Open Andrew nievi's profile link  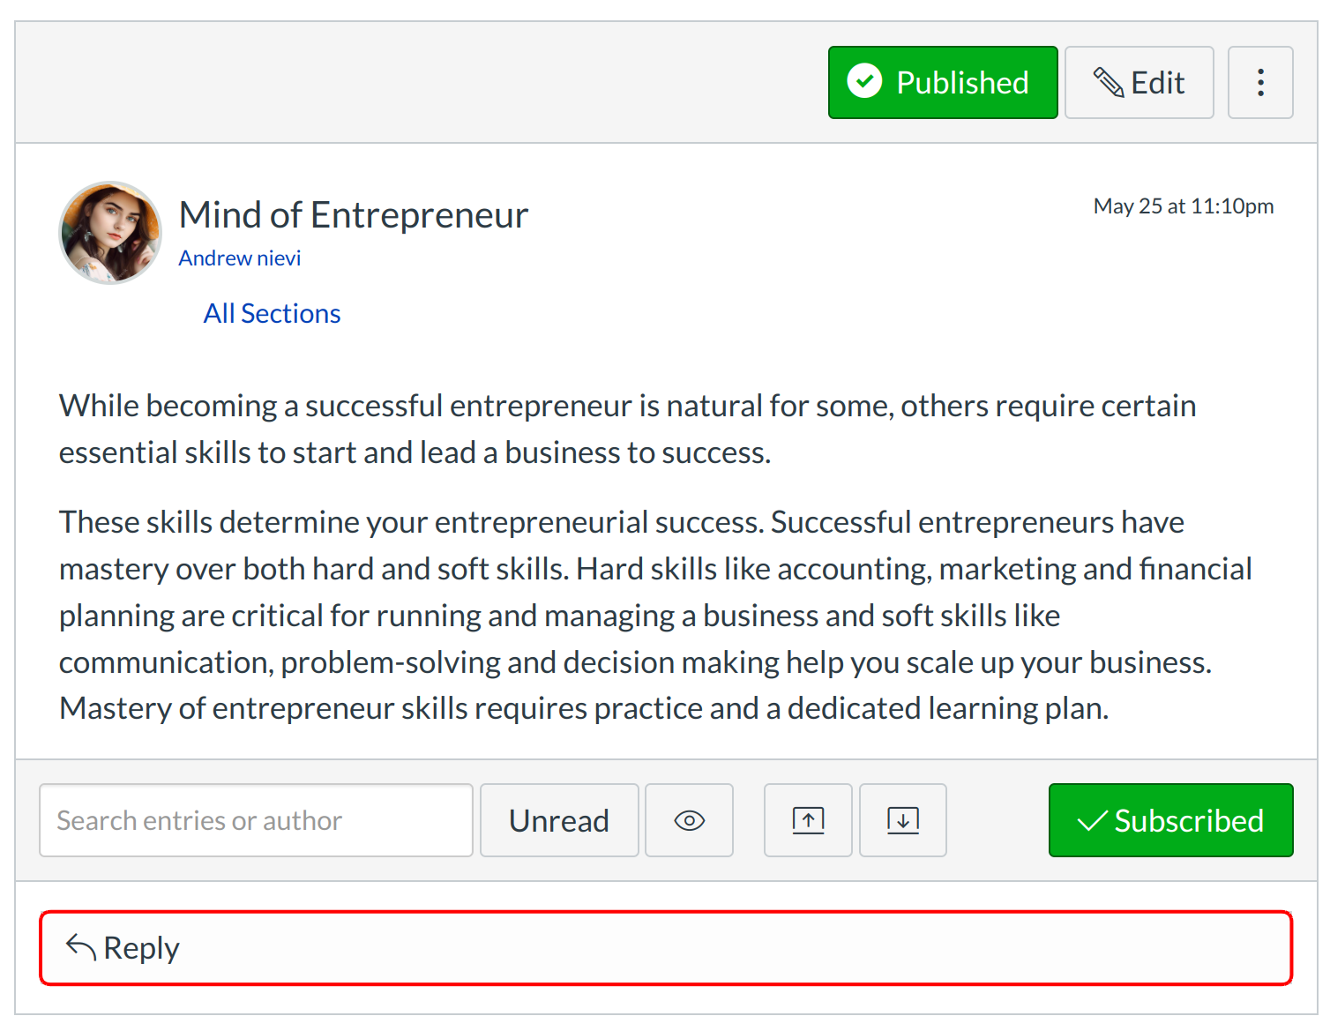click(239, 258)
